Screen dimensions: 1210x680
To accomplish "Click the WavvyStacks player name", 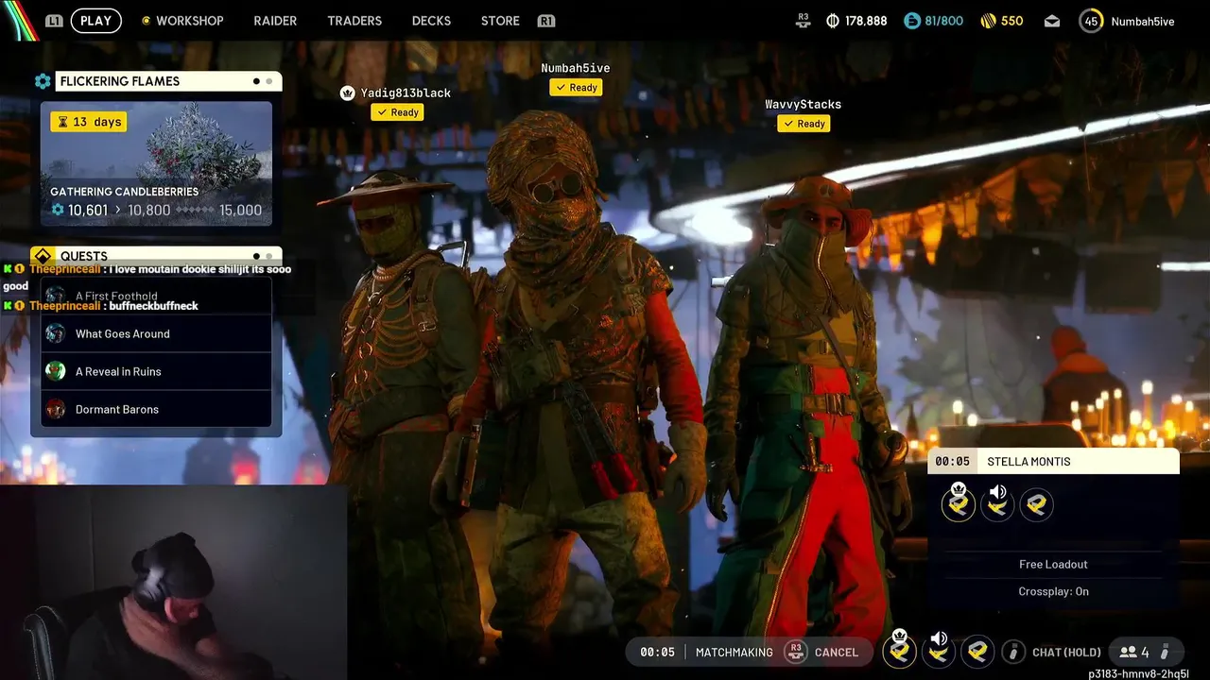I will click(x=804, y=104).
